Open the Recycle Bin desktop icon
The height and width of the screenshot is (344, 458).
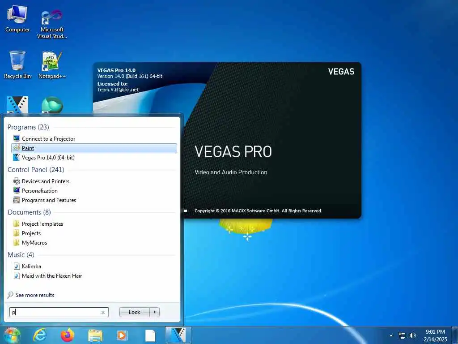(17, 65)
